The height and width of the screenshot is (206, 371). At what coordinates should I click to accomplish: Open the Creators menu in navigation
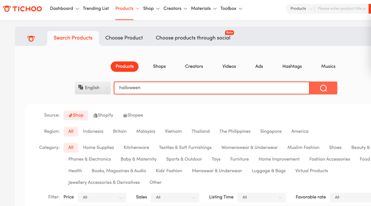[175, 9]
